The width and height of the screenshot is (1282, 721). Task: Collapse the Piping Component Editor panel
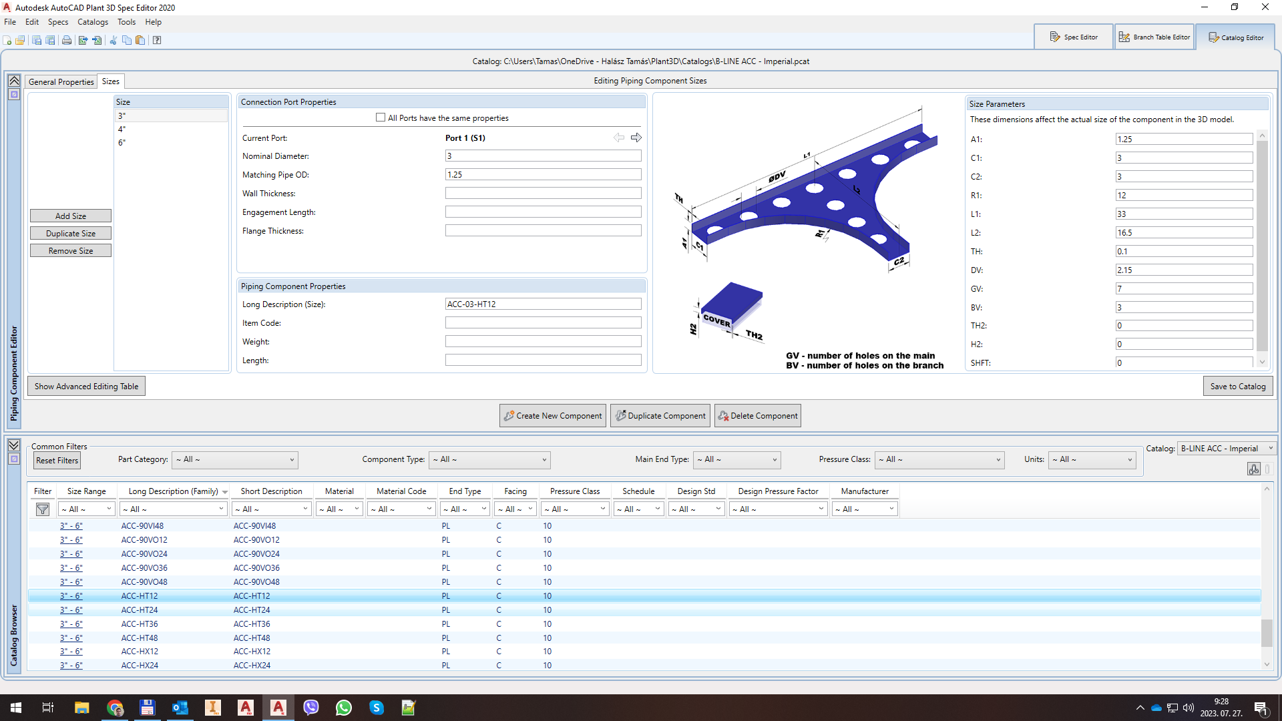pyautogui.click(x=14, y=81)
